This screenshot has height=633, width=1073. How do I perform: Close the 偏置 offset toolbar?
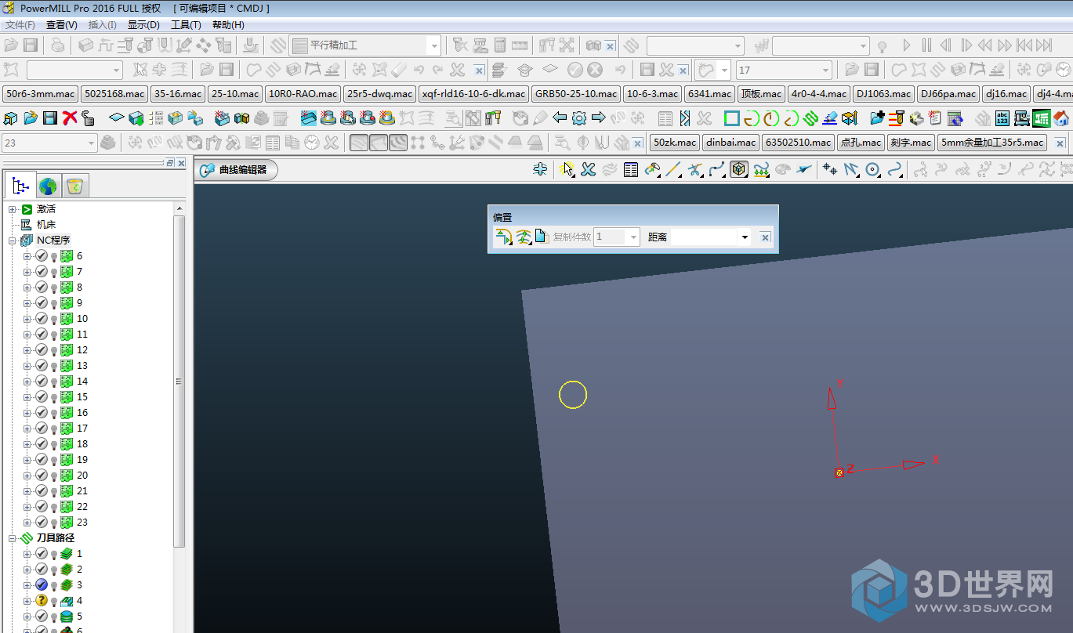coord(766,237)
